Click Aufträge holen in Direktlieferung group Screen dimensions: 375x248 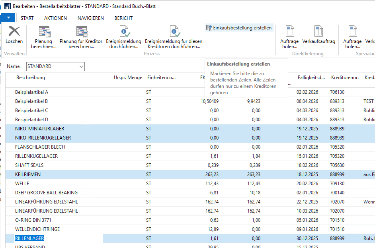[289, 32]
